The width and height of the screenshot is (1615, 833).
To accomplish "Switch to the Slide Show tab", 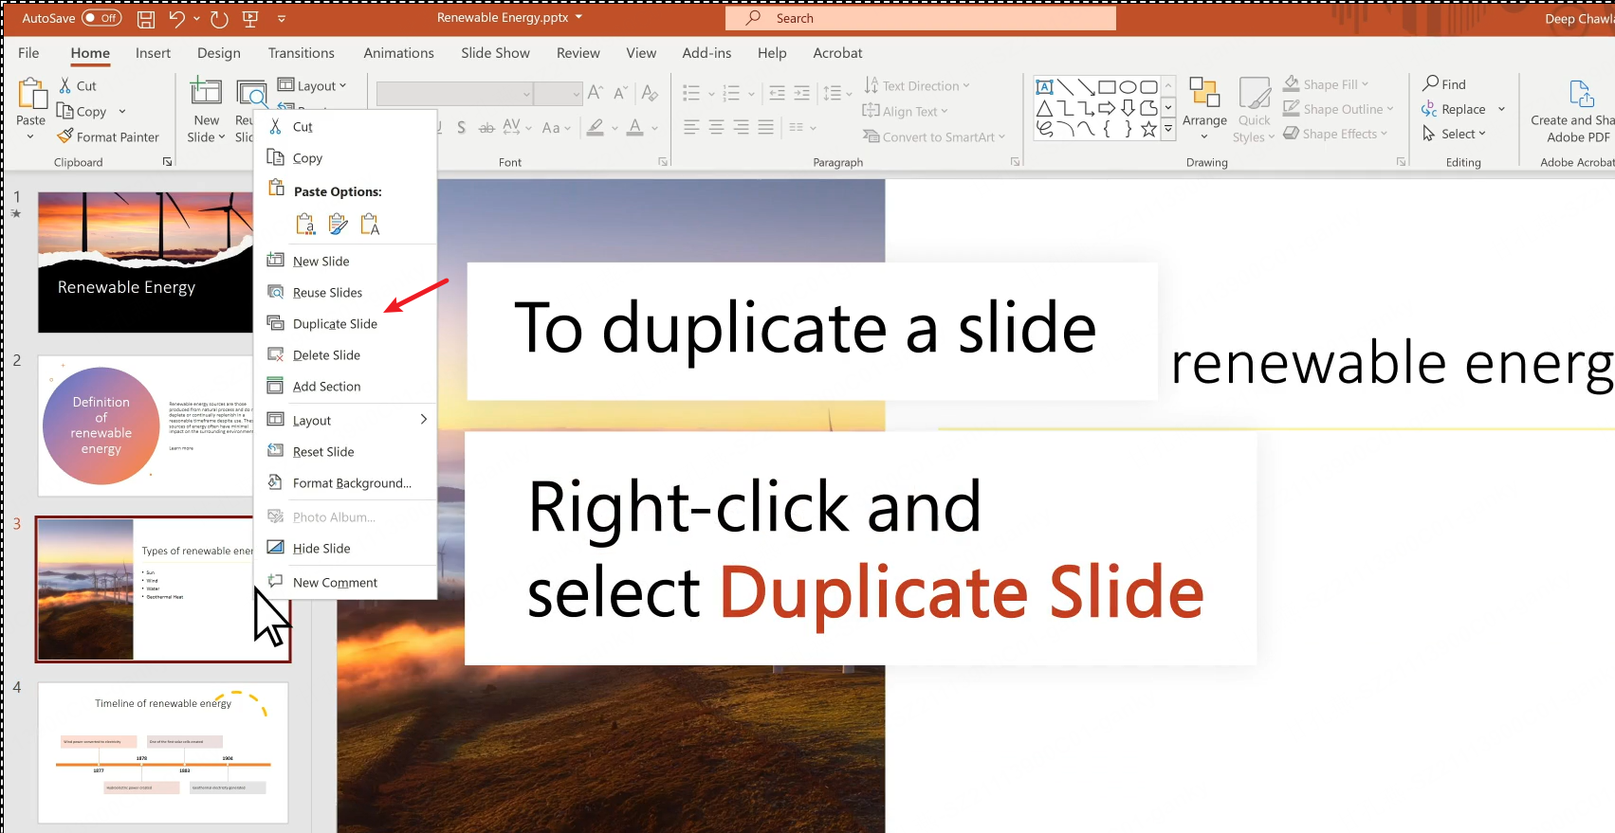I will click(x=495, y=53).
